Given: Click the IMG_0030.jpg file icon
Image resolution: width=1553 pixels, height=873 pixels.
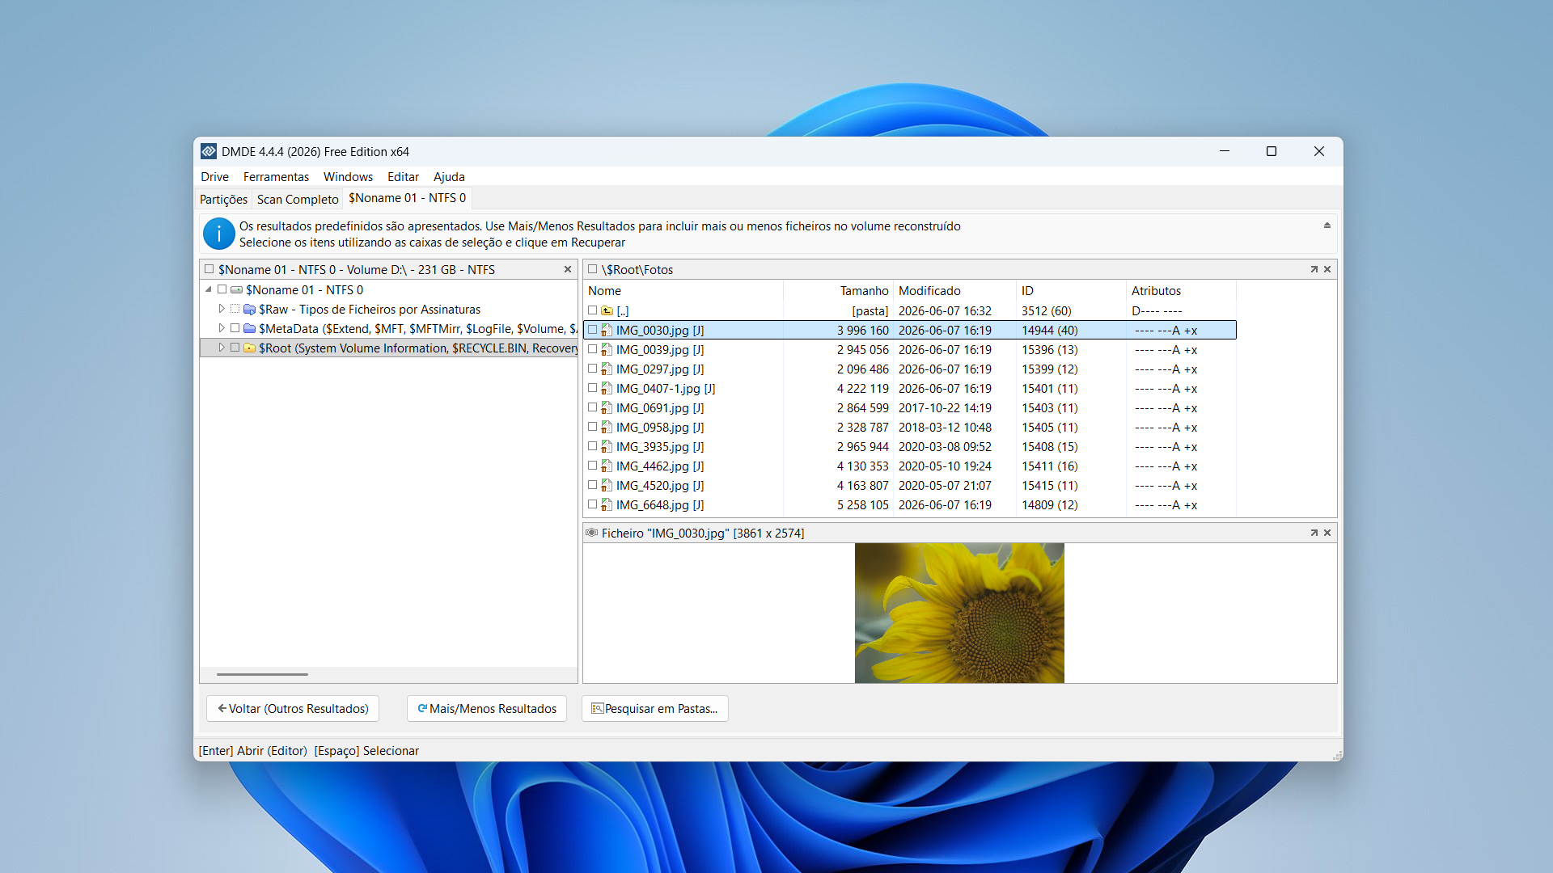Looking at the screenshot, I should pyautogui.click(x=607, y=330).
